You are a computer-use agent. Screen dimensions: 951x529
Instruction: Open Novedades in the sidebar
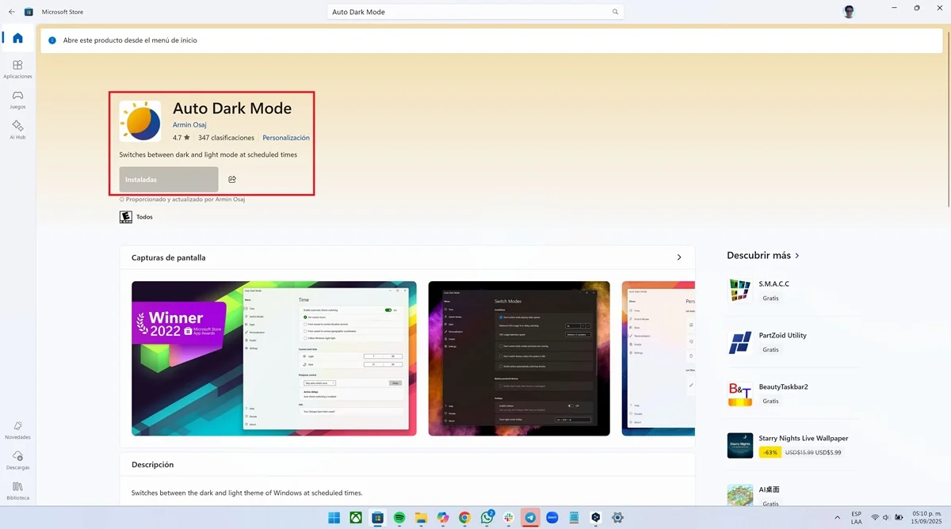click(x=17, y=430)
